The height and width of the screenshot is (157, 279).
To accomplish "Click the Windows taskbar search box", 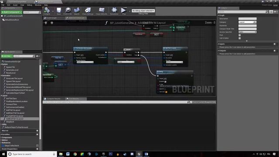I will (x=32, y=154).
